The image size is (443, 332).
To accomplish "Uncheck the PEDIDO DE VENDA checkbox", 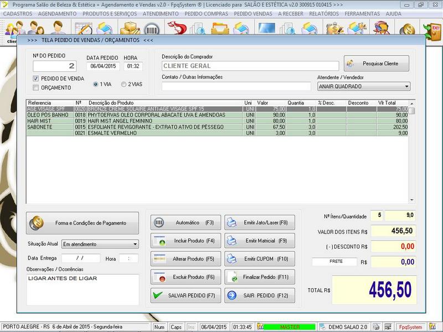I will [36, 79].
